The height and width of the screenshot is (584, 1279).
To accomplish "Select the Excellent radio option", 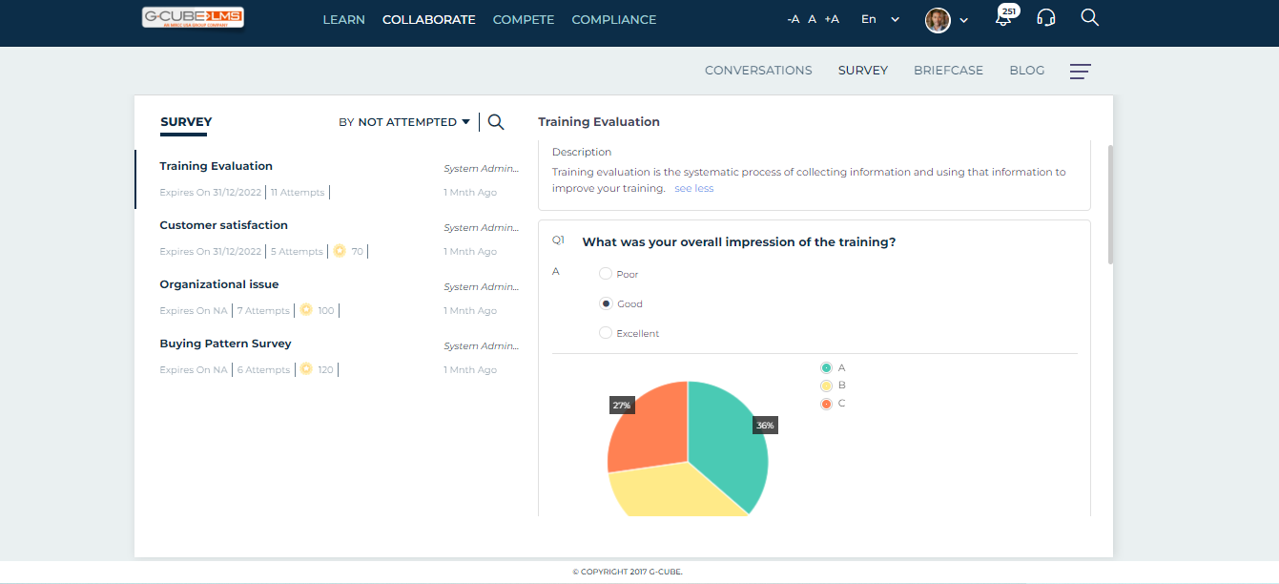I will tap(606, 333).
